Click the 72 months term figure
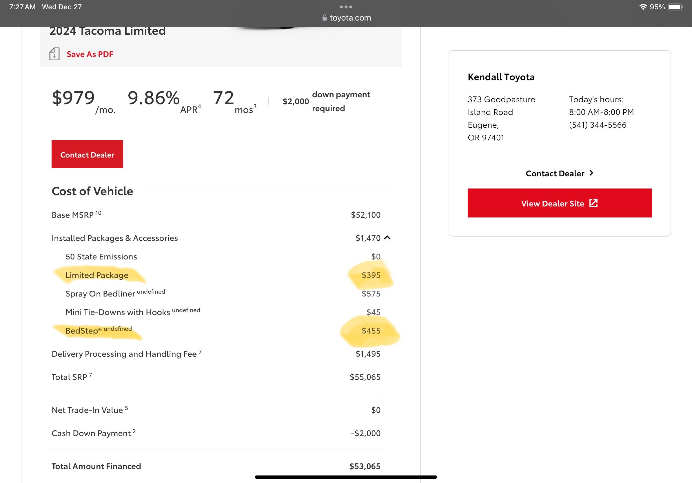This screenshot has width=692, height=483. [223, 98]
